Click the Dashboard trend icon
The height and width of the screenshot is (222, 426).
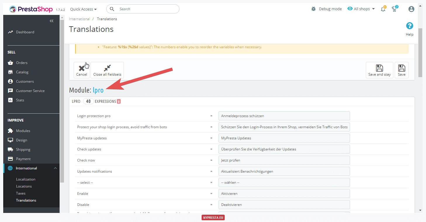(x=11, y=32)
